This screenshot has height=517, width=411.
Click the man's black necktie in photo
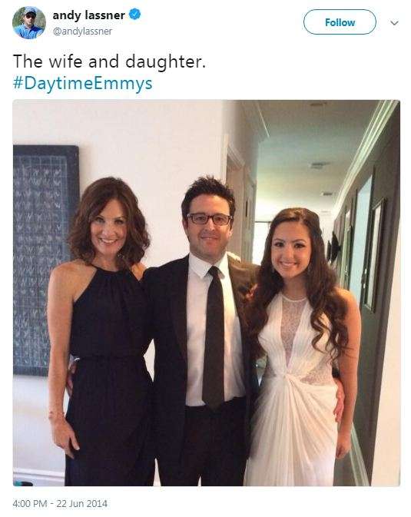pyautogui.click(x=214, y=336)
